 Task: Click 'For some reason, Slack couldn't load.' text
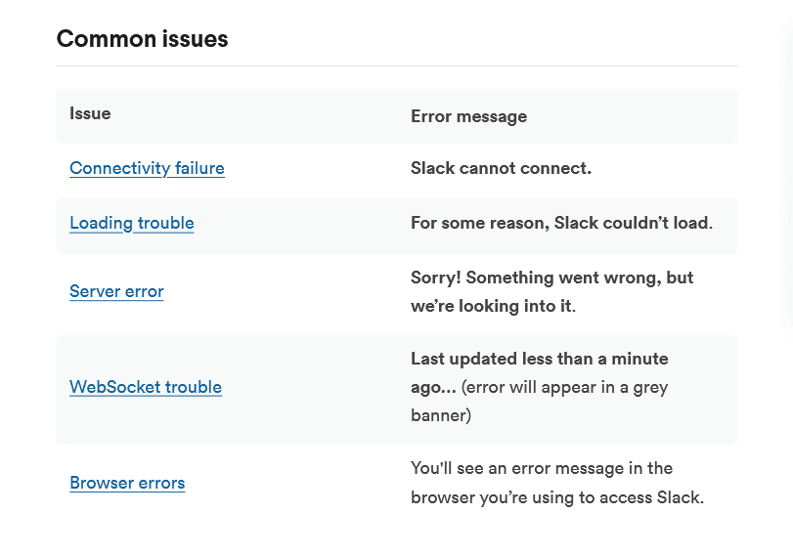tap(561, 223)
